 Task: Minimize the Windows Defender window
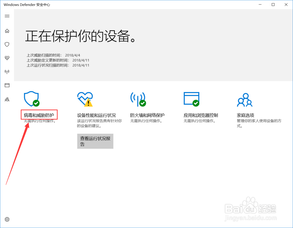pyautogui.click(x=260, y=5)
